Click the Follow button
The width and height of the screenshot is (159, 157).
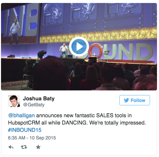pos(135,100)
